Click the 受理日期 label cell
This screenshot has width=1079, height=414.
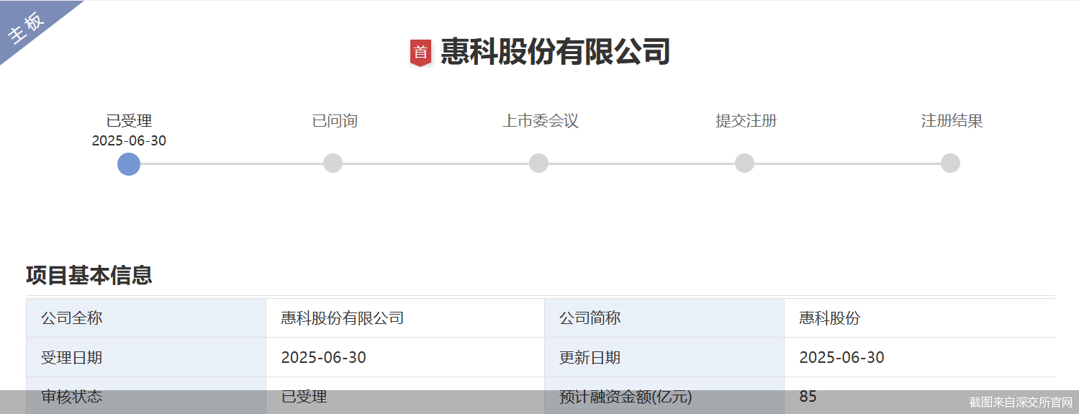click(x=146, y=357)
